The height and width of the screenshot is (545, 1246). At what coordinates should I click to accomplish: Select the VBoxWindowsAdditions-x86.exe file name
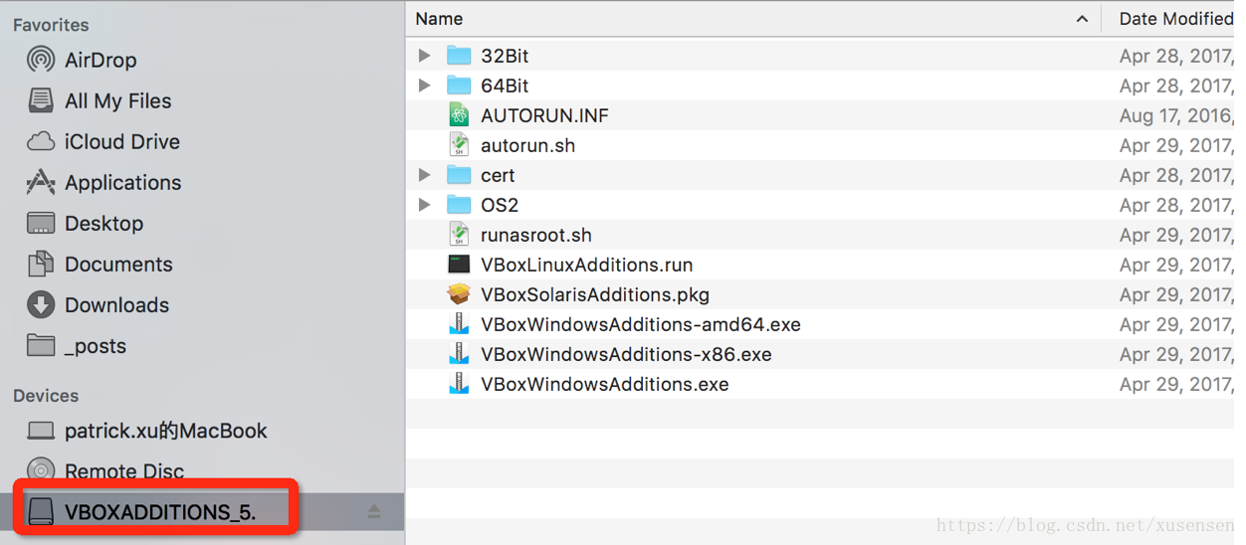tap(626, 354)
